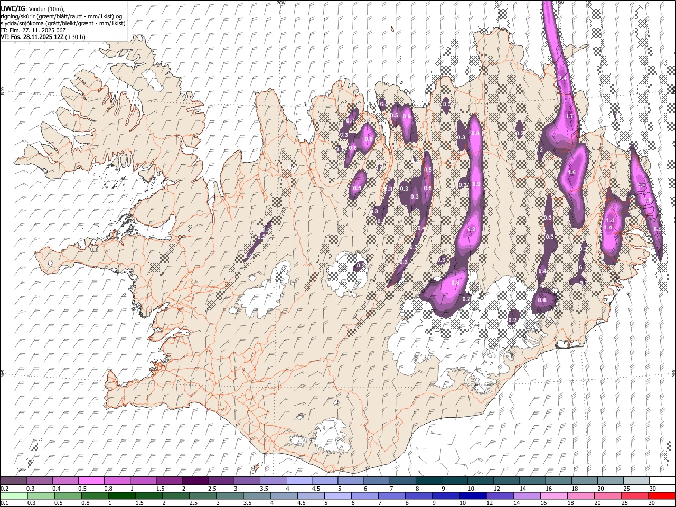Click the '15W' longitude label at top edge
This screenshot has width=676, height=507.
point(560,3)
